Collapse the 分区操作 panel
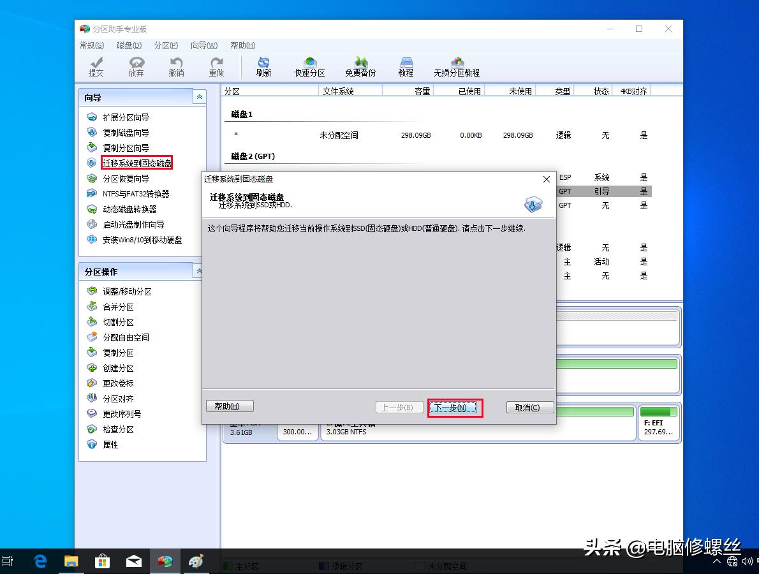This screenshot has width=759, height=574. [x=200, y=271]
